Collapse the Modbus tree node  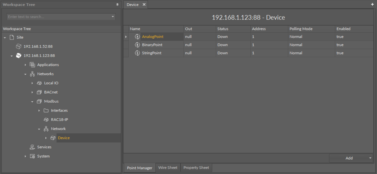pyautogui.click(x=32, y=102)
